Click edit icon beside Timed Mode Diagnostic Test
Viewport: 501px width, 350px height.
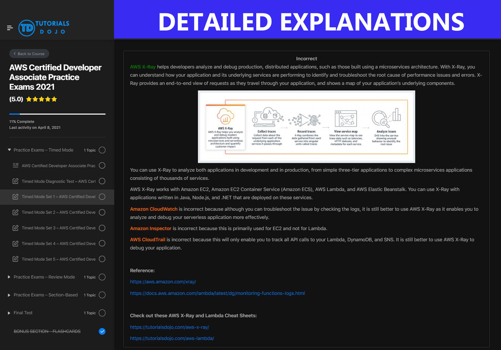pyautogui.click(x=16, y=181)
